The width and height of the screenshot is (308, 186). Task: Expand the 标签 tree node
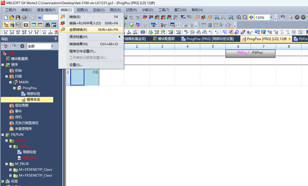(x=3, y=181)
